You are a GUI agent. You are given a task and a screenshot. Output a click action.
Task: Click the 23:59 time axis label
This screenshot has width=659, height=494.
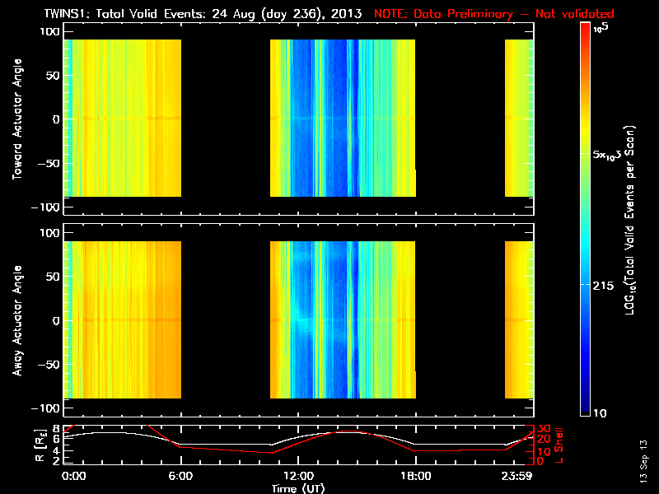(x=517, y=477)
